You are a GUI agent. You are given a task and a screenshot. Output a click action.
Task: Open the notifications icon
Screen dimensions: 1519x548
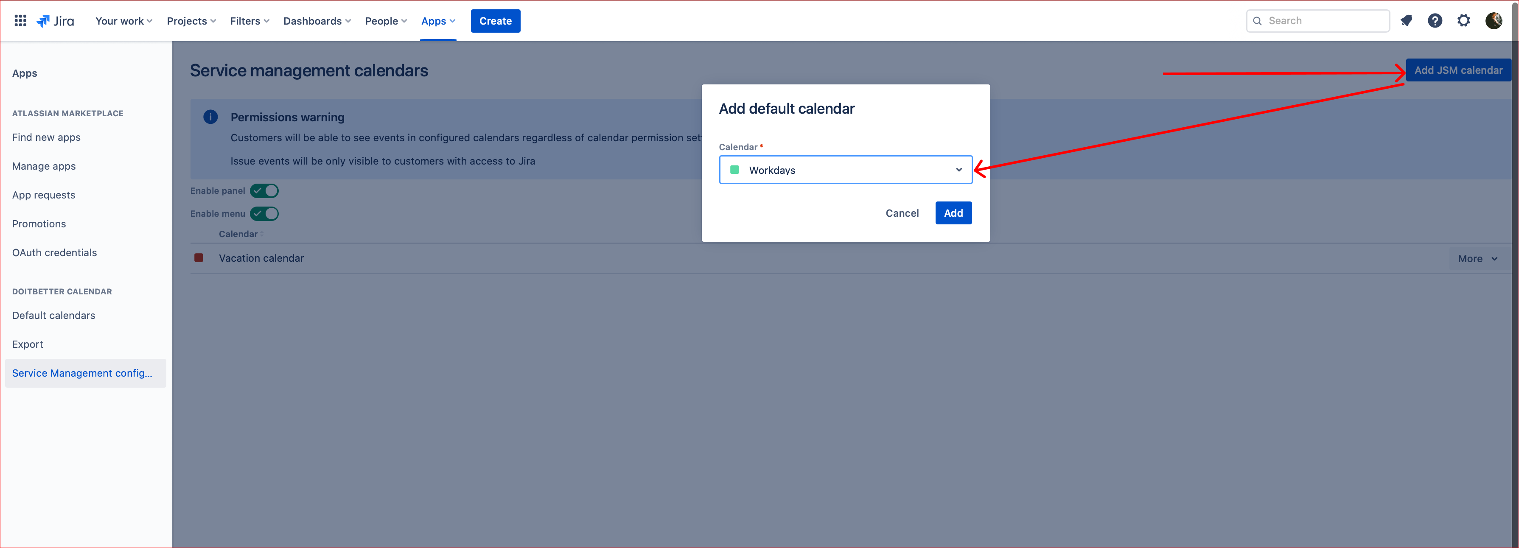[1407, 21]
